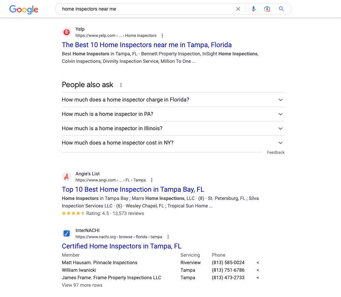Click View 97 more rows
This screenshot has width=341, height=297.
(82, 285)
